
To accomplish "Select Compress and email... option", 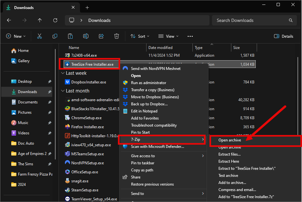I will click(237, 190).
